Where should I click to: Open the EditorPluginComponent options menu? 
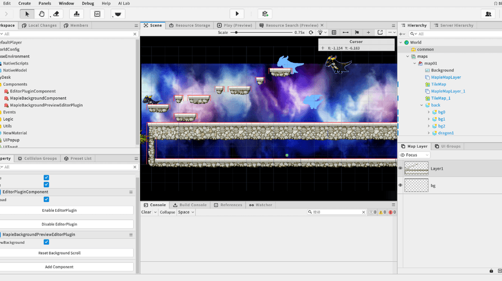131,192
